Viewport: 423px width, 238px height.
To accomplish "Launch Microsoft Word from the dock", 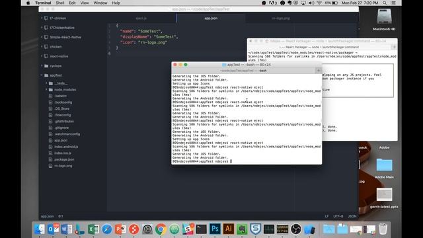I will click(66, 229).
